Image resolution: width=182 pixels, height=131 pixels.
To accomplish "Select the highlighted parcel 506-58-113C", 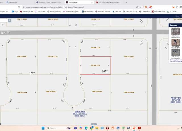I will tap(95, 65).
